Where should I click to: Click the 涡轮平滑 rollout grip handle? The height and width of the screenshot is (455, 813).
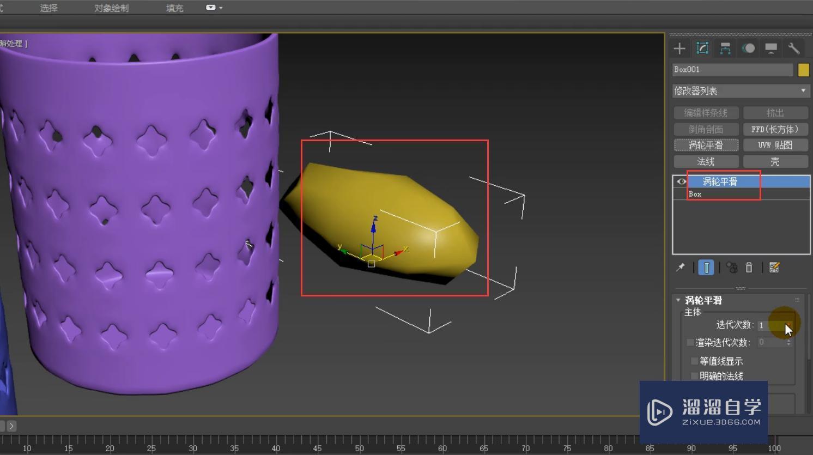click(x=797, y=300)
